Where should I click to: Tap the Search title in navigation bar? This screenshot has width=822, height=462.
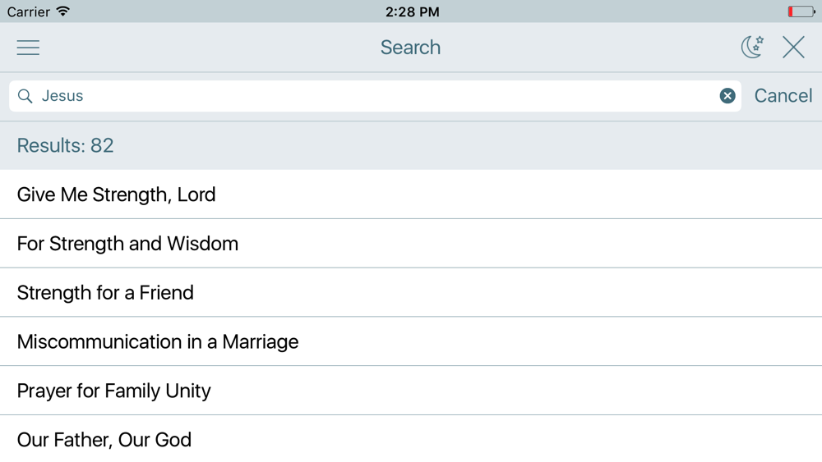(x=410, y=47)
